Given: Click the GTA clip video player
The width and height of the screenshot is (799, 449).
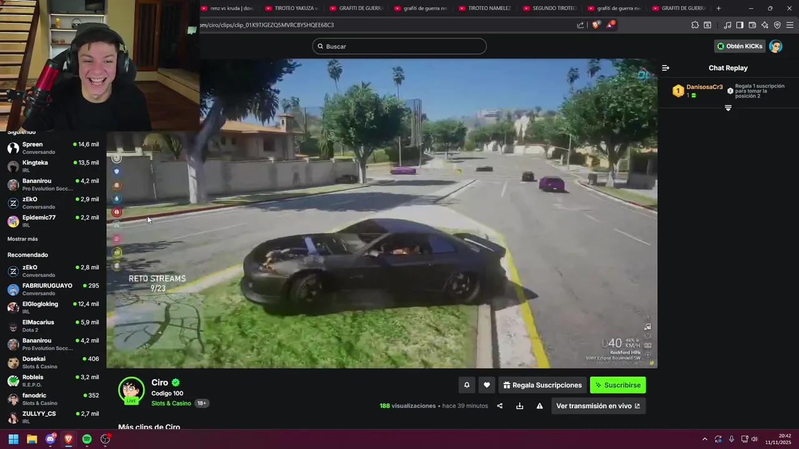Looking at the screenshot, I should point(382,213).
